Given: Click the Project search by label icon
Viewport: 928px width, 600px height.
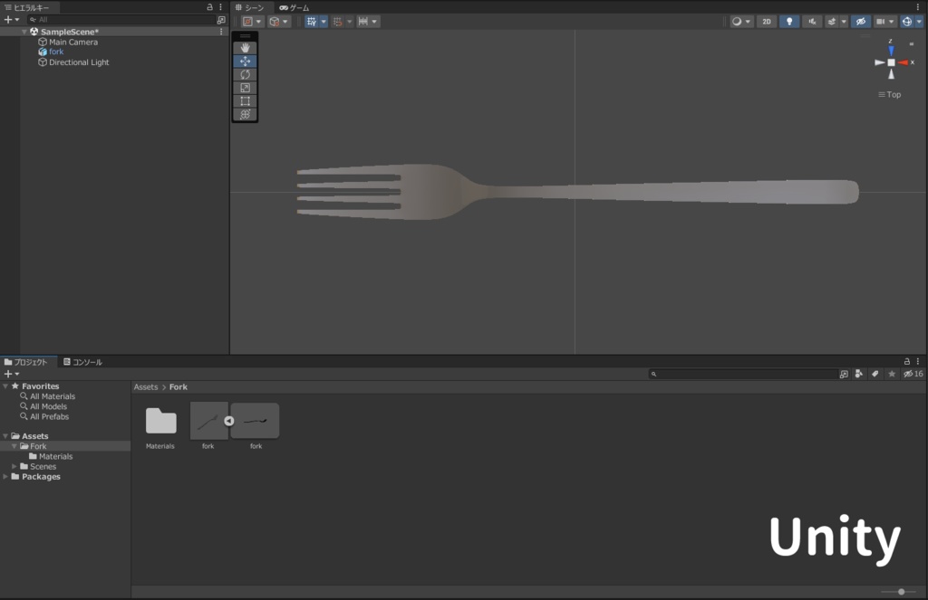Looking at the screenshot, I should [875, 374].
